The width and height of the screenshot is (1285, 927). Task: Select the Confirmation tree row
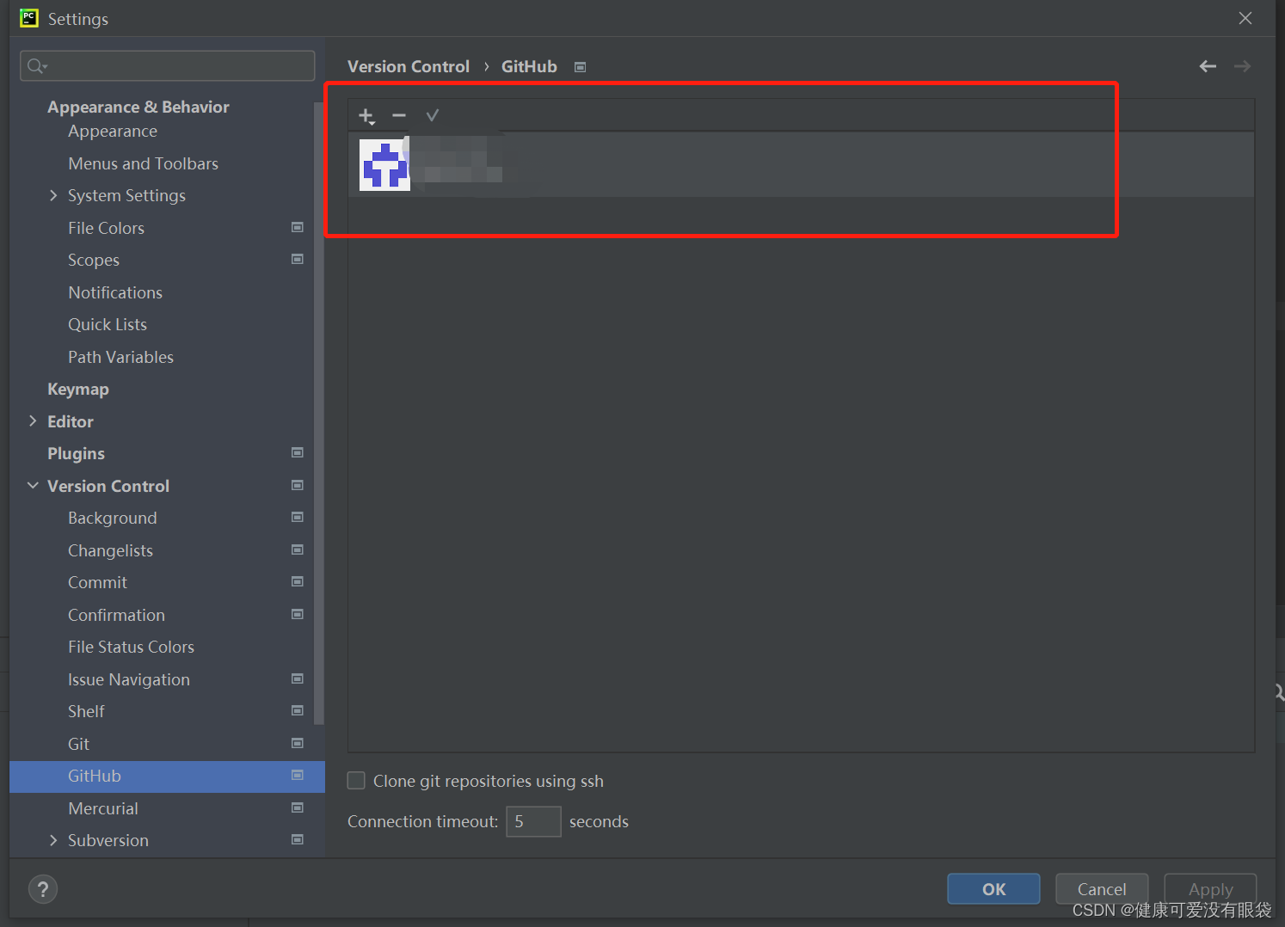168,615
